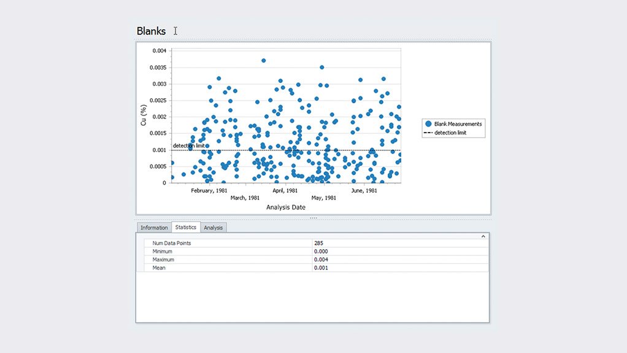This screenshot has width=627, height=353.
Task: Click the splitter grip dots below chart
Action: [313, 218]
